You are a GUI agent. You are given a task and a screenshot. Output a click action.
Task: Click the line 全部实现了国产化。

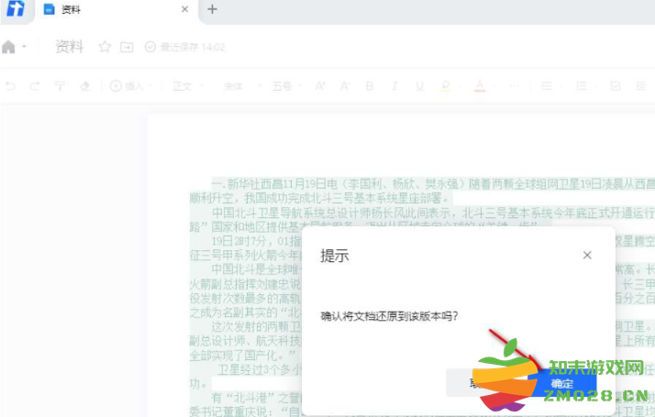pyautogui.click(x=243, y=356)
